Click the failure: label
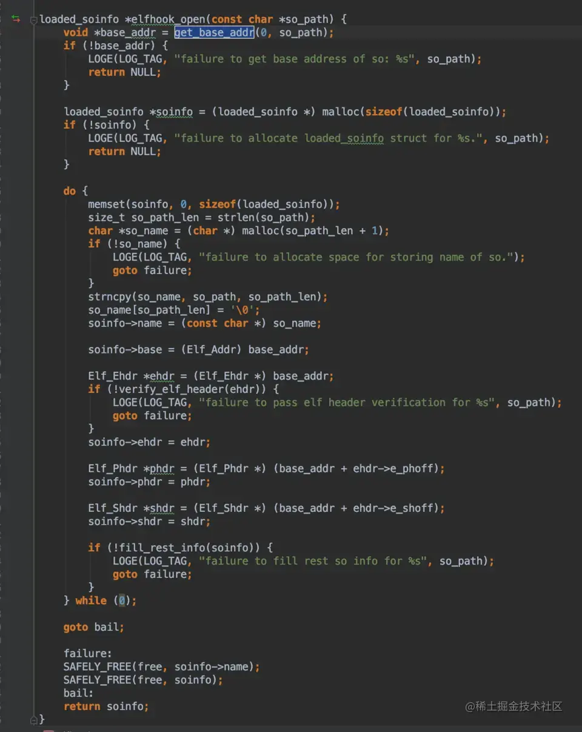Image resolution: width=582 pixels, height=732 pixels. pyautogui.click(x=88, y=654)
